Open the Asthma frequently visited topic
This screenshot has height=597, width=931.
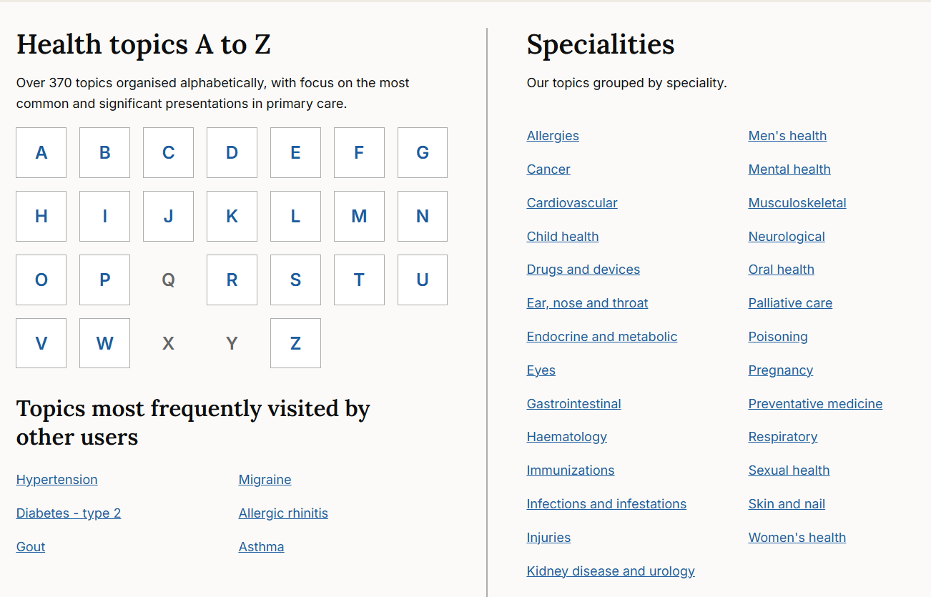tap(261, 546)
